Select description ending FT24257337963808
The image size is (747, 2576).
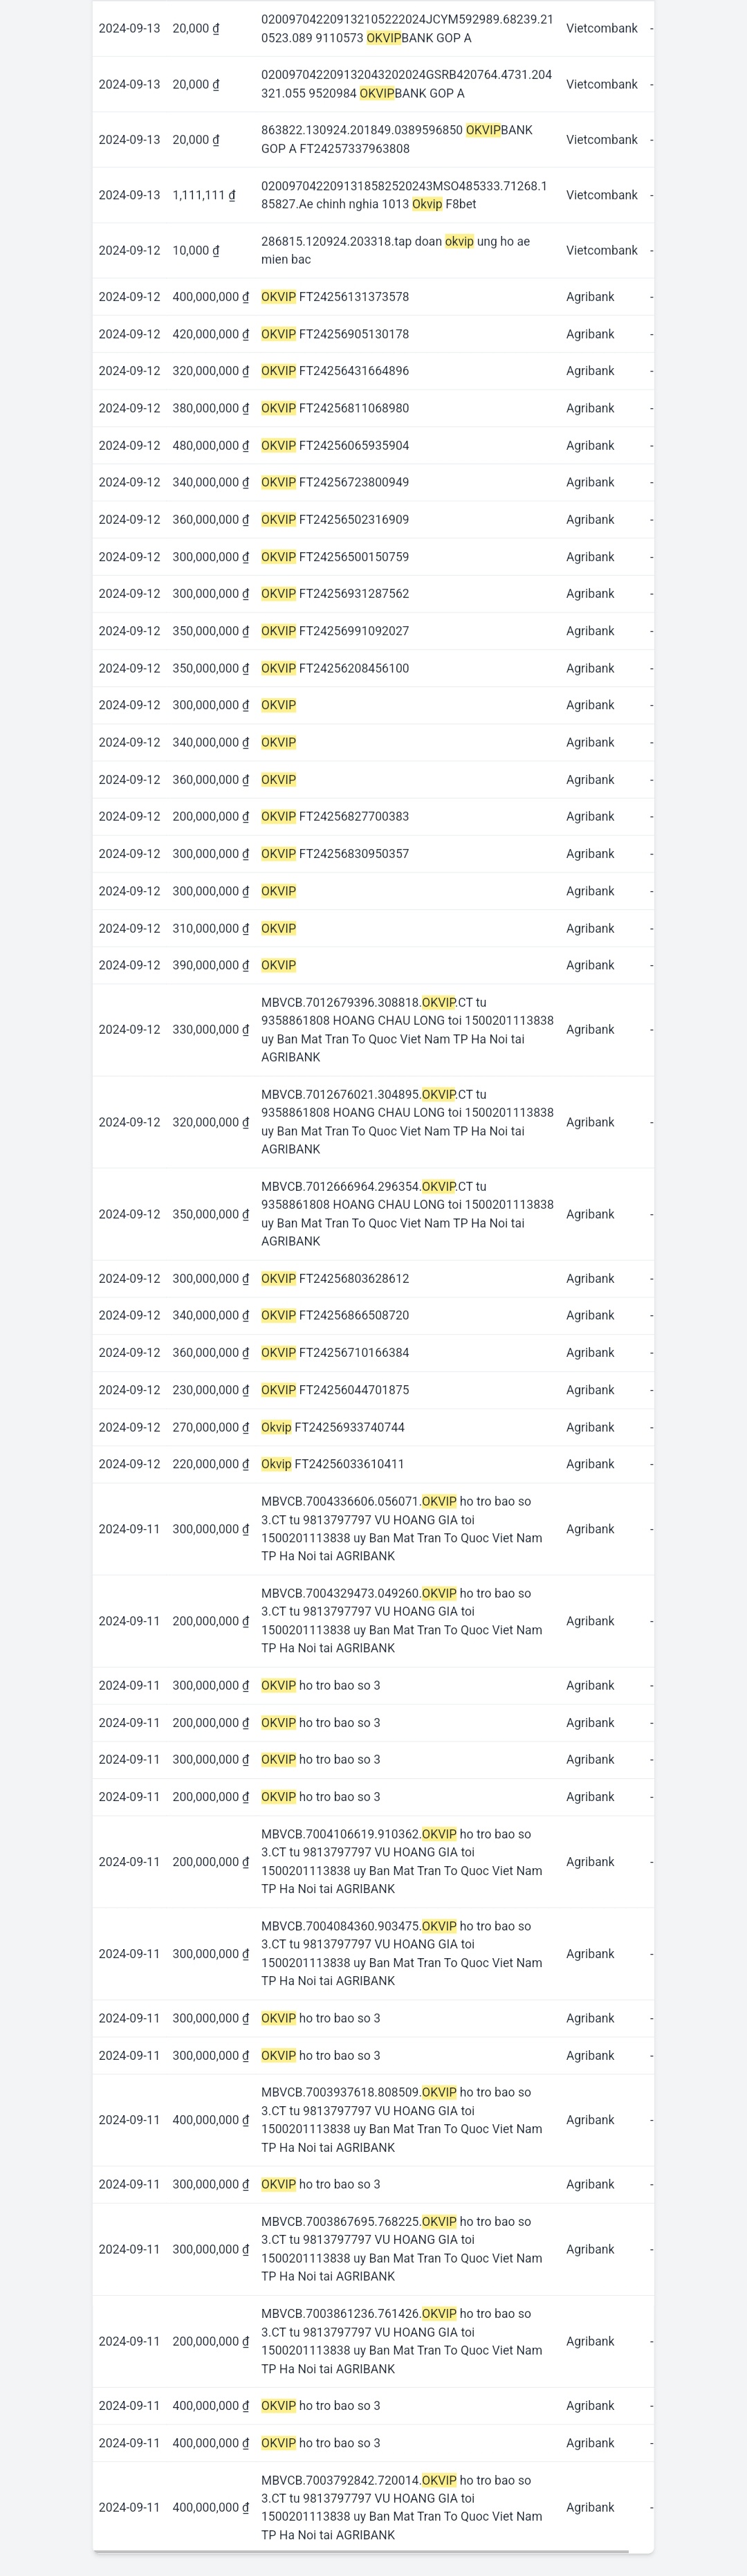click(x=397, y=139)
